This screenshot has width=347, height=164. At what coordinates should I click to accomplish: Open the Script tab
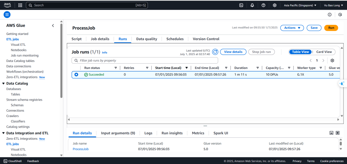(x=76, y=39)
